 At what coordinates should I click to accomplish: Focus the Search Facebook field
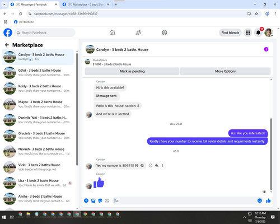click(45, 32)
